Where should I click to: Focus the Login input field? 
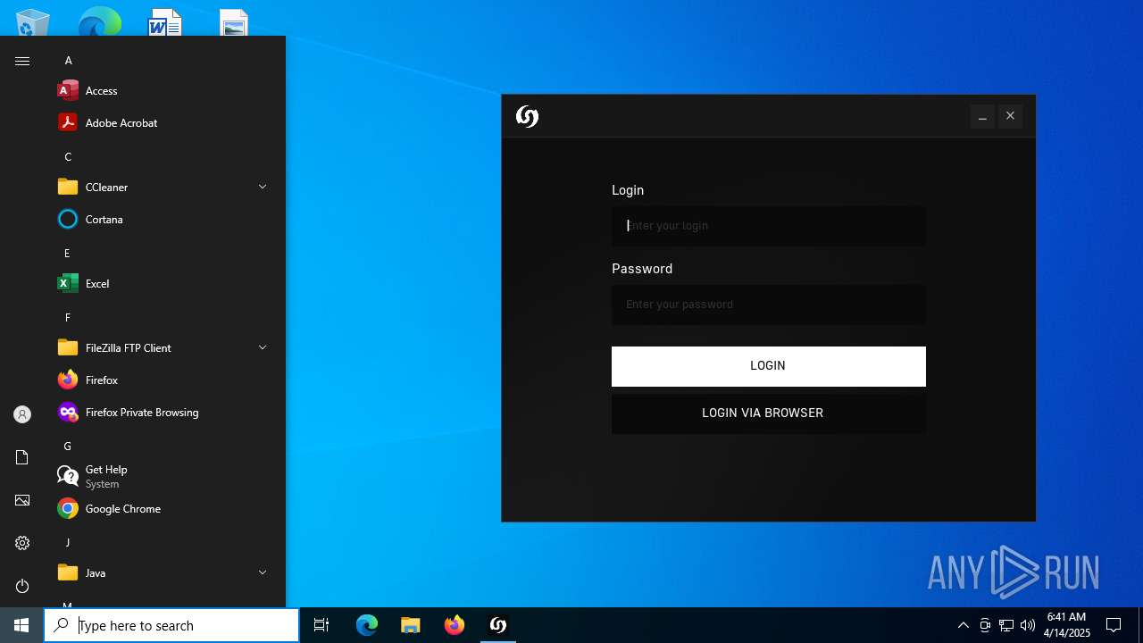point(768,226)
